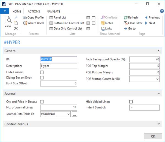Open the Notes attachment
This screenshot has width=165, height=142.
[107, 23]
